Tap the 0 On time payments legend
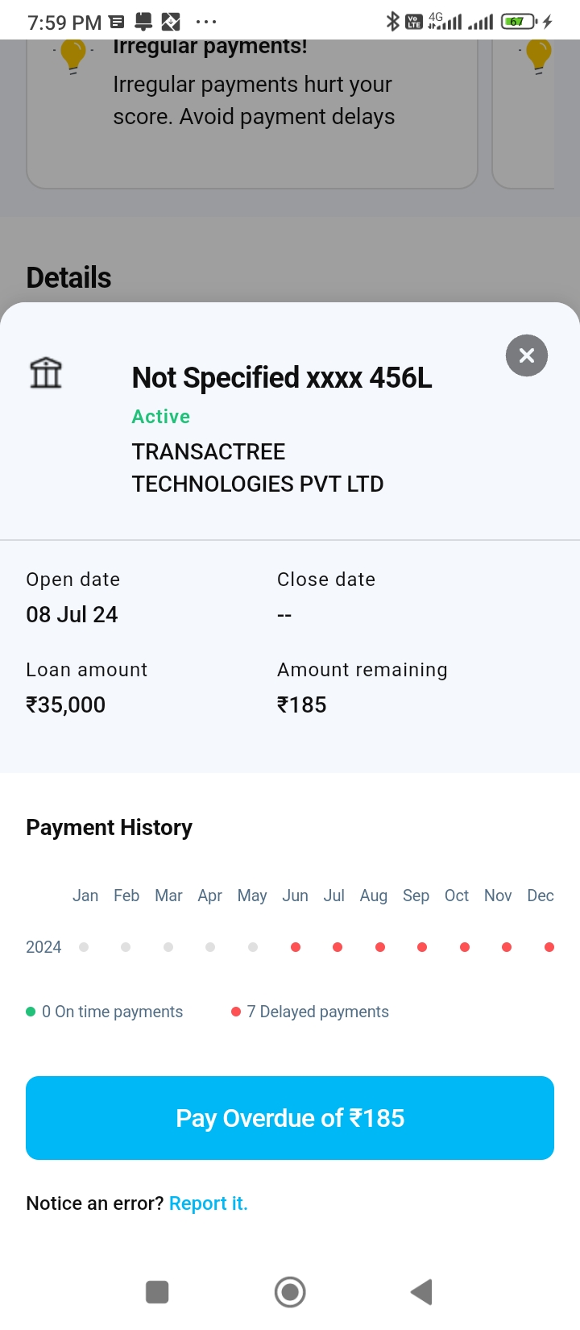The image size is (580, 1330). pyautogui.click(x=105, y=1012)
